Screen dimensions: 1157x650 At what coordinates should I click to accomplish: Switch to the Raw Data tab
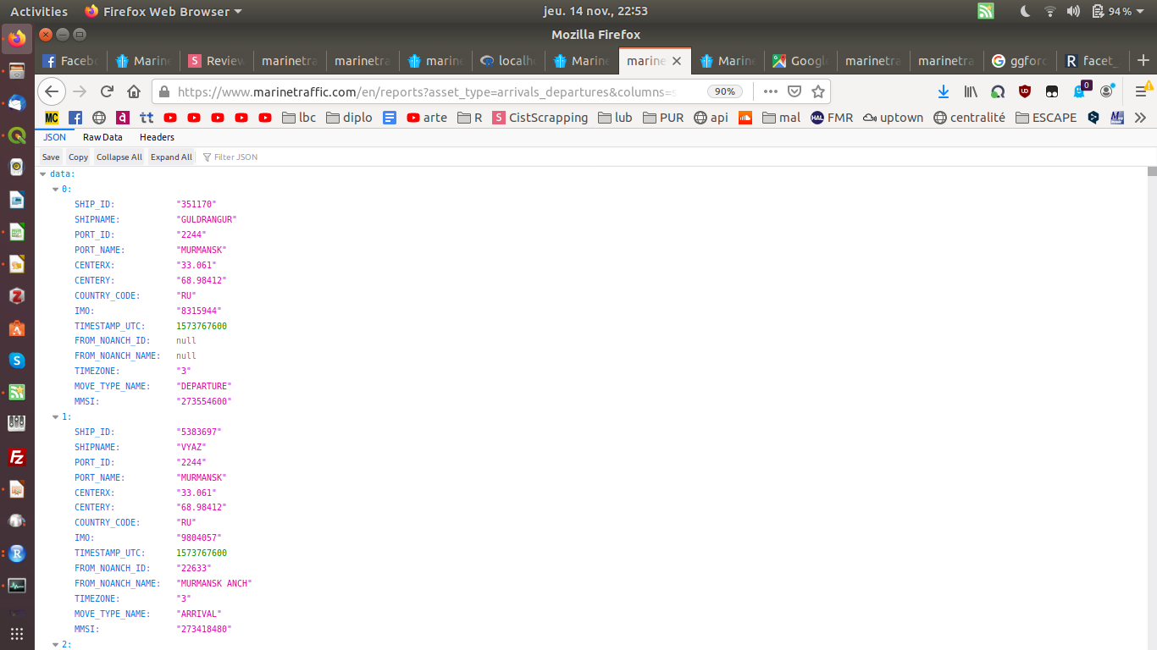[102, 137]
